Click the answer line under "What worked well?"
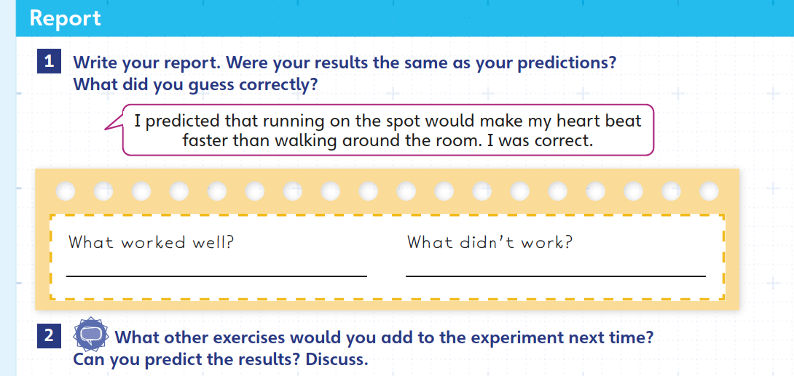This screenshot has height=376, width=794. 216,276
